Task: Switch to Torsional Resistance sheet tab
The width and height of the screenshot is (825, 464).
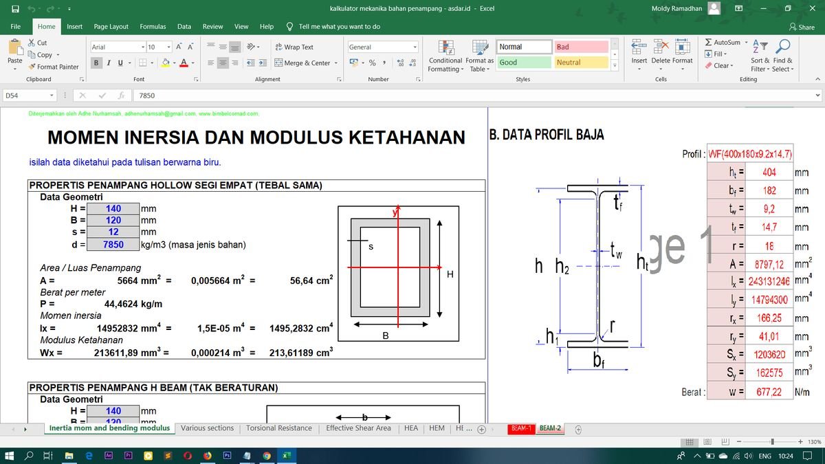Action: [279, 428]
